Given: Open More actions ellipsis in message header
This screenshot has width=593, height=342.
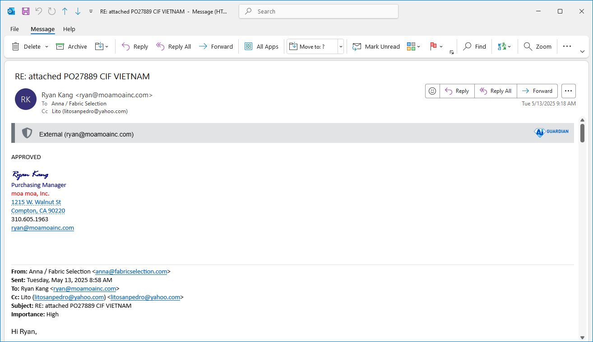Looking at the screenshot, I should click(x=569, y=91).
